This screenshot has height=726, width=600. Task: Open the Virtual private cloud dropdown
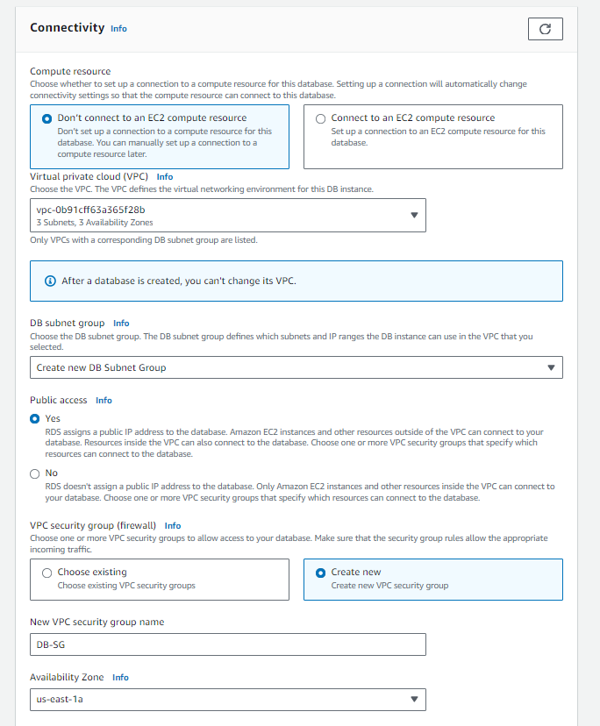[x=227, y=215]
